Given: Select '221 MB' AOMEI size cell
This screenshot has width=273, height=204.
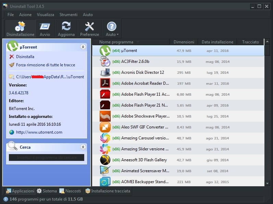Looking at the screenshot, I should pos(184,182).
